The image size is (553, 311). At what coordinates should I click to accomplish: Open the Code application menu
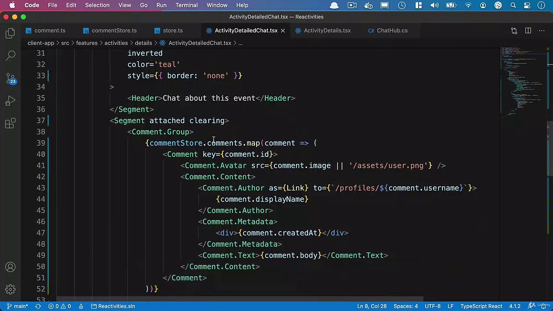(32, 5)
